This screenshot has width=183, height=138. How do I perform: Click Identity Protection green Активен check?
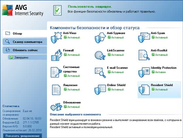point(153,72)
